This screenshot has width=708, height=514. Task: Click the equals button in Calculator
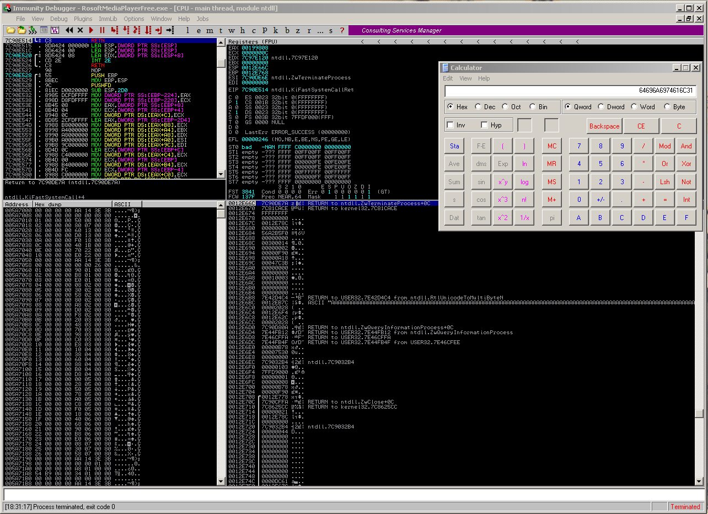point(665,199)
